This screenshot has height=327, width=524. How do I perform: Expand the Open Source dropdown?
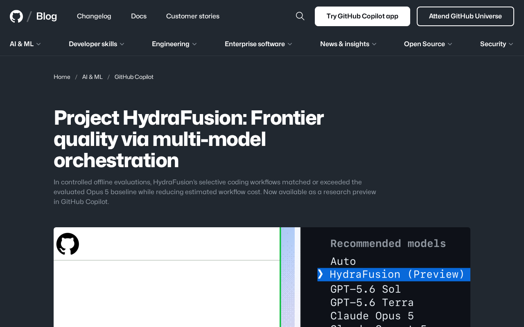(428, 44)
